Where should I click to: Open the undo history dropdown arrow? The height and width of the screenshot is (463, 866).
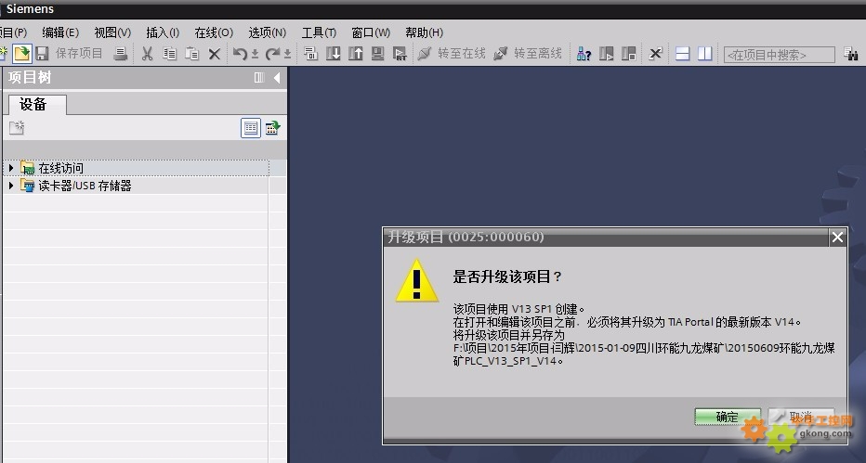(x=255, y=54)
